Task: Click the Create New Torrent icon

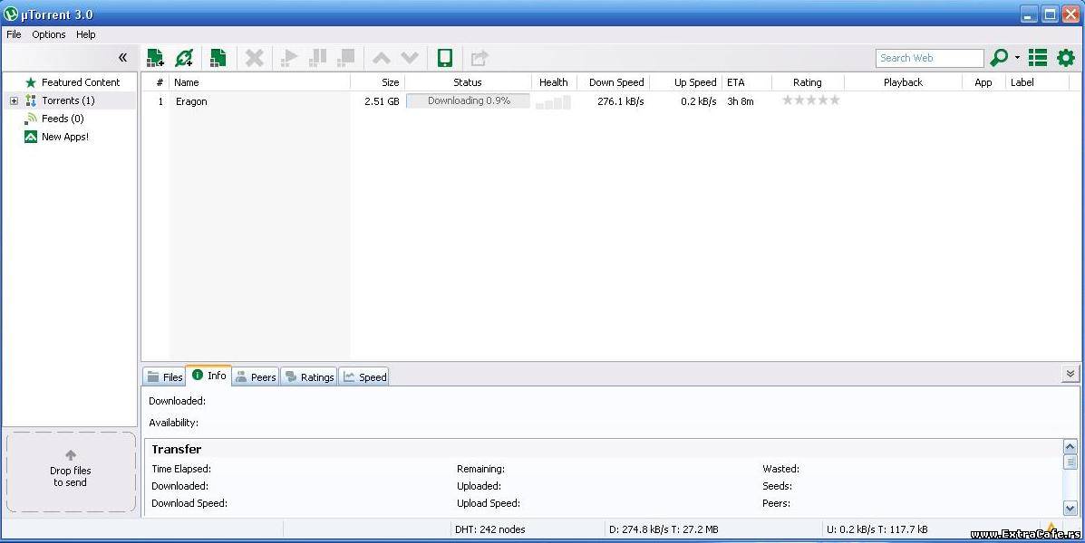Action: tap(218, 58)
